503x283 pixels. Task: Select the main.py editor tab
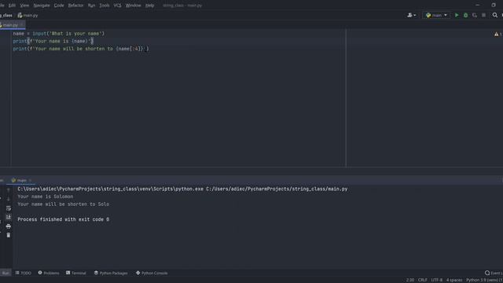click(10, 25)
